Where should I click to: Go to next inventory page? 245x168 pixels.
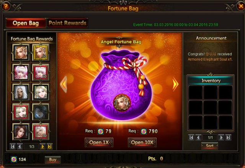(221, 137)
